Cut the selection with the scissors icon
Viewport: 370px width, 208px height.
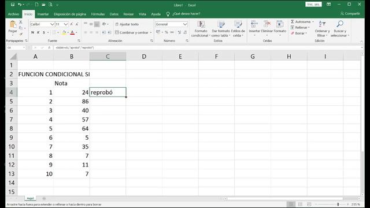[21, 22]
